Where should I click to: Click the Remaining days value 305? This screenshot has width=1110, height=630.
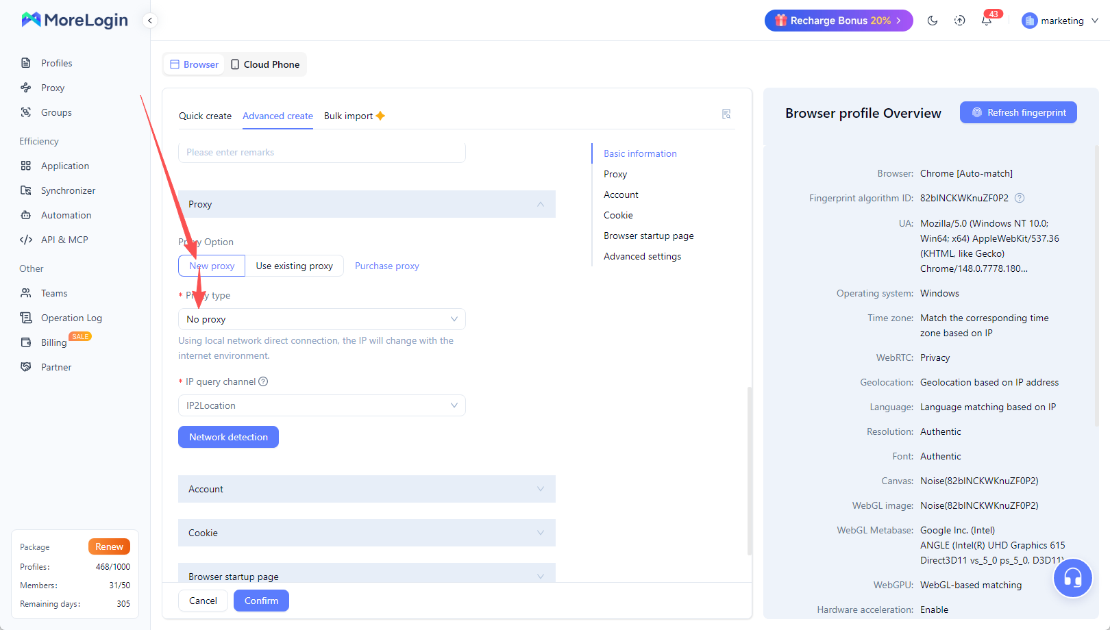click(x=123, y=604)
